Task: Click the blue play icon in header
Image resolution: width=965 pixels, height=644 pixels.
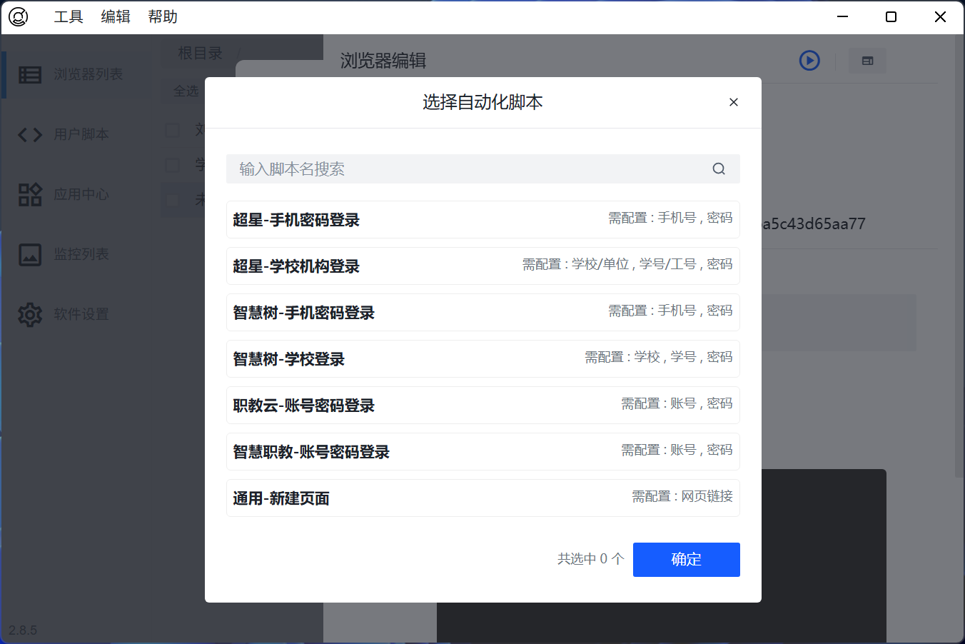Action: click(809, 61)
